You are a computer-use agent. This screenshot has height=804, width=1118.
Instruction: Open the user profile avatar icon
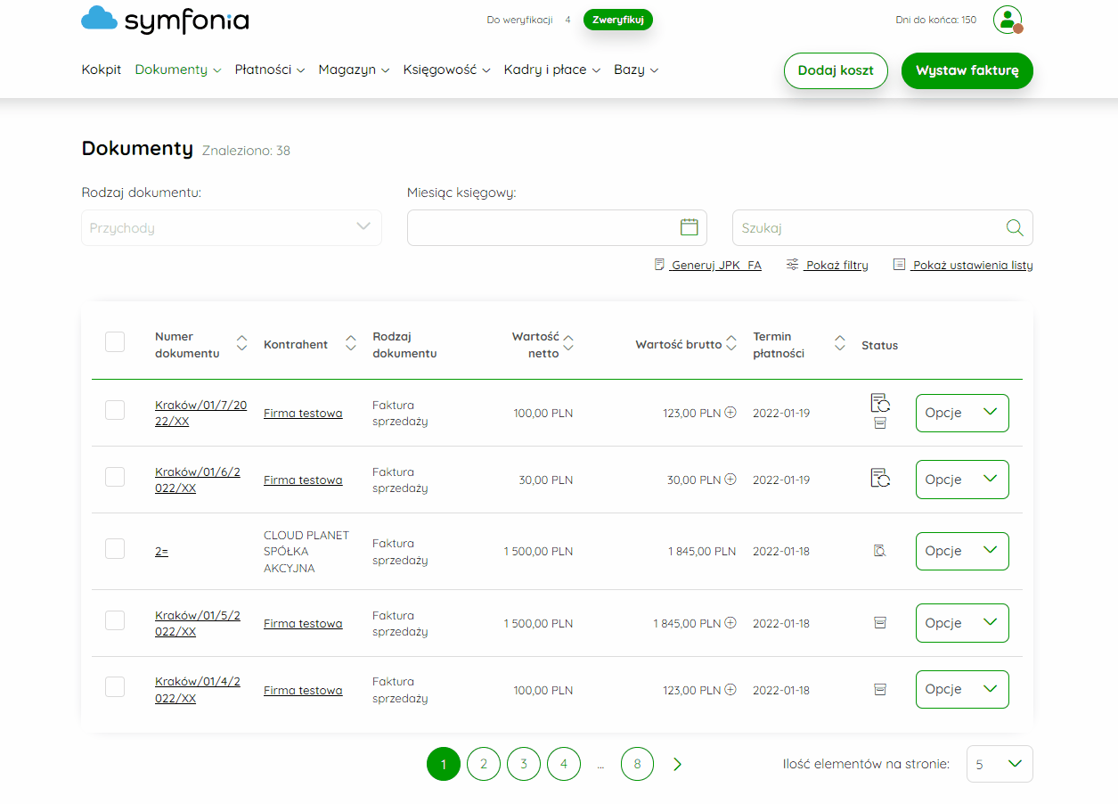click(1008, 20)
